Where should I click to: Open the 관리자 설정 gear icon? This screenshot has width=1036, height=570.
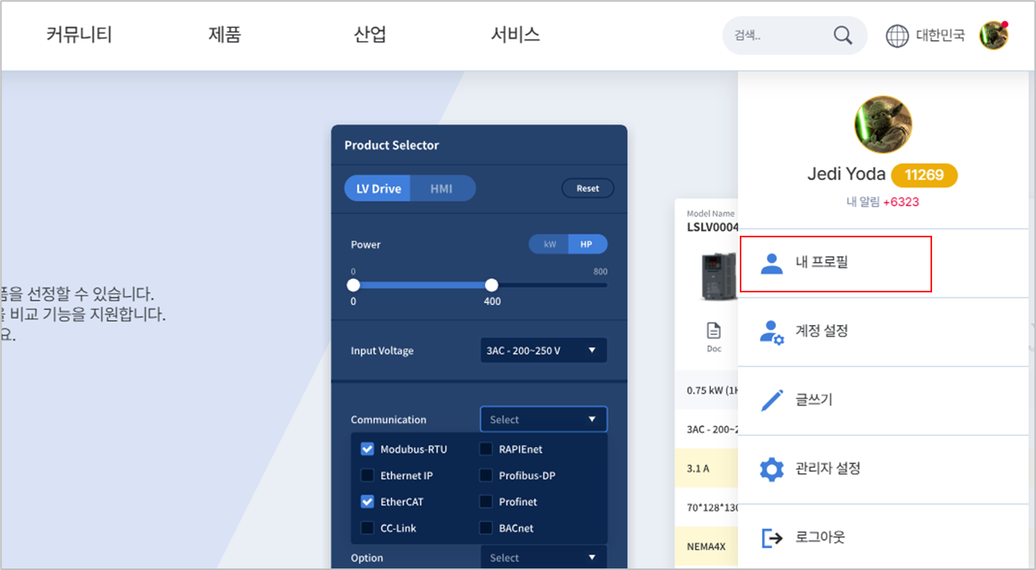click(770, 468)
